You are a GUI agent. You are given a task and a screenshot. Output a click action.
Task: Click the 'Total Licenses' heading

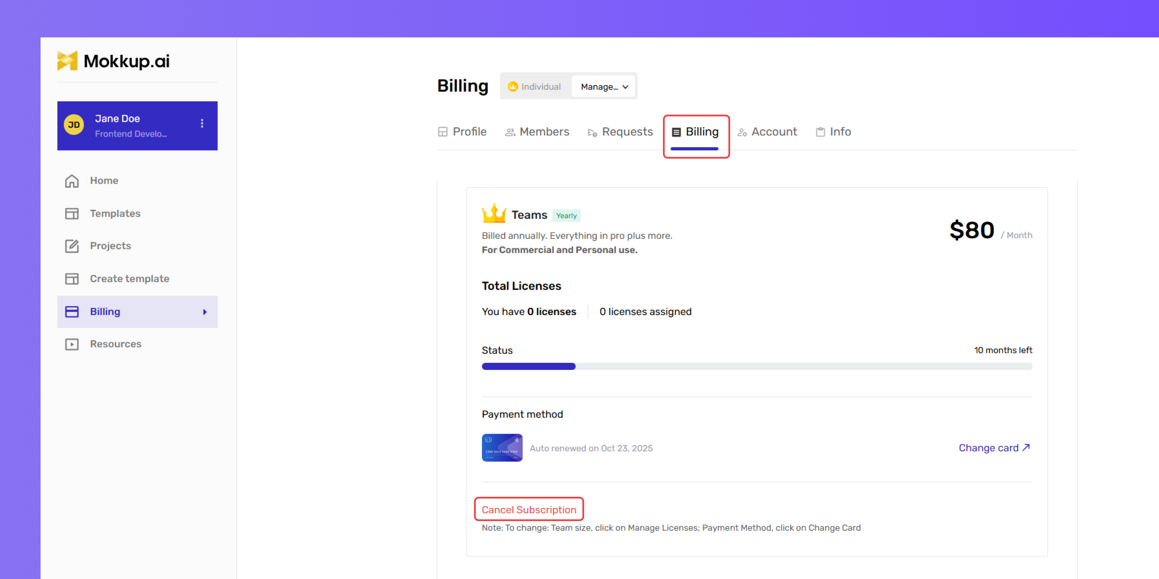(x=521, y=286)
